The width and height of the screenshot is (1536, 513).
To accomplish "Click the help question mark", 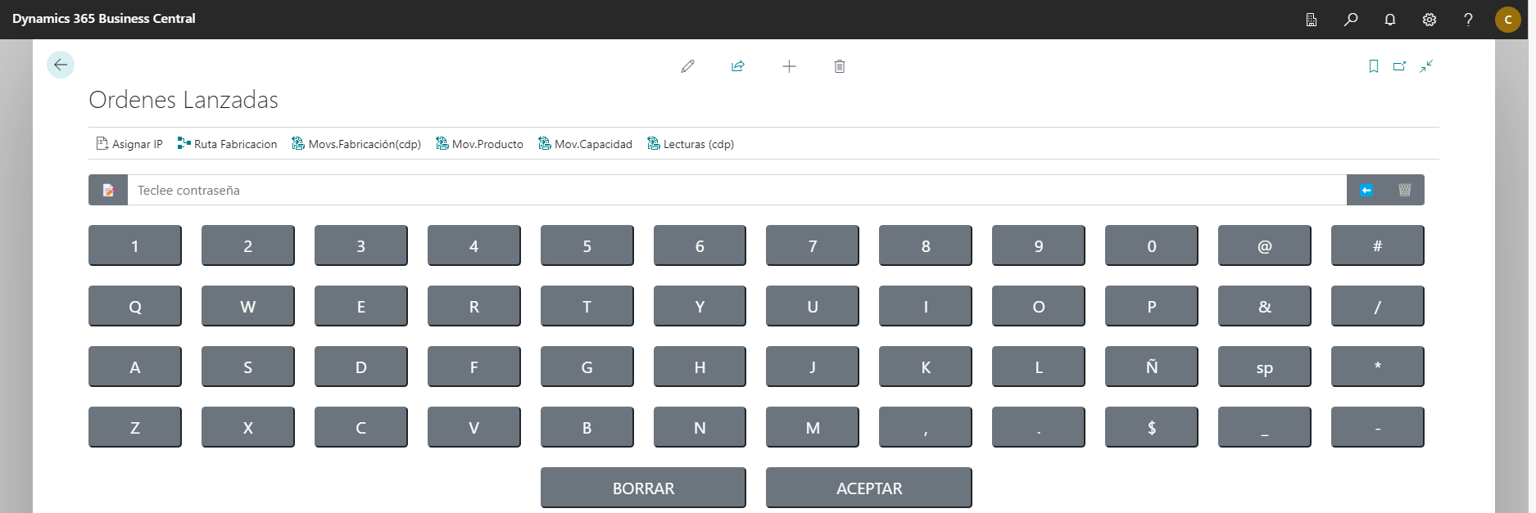I will pos(1468,20).
